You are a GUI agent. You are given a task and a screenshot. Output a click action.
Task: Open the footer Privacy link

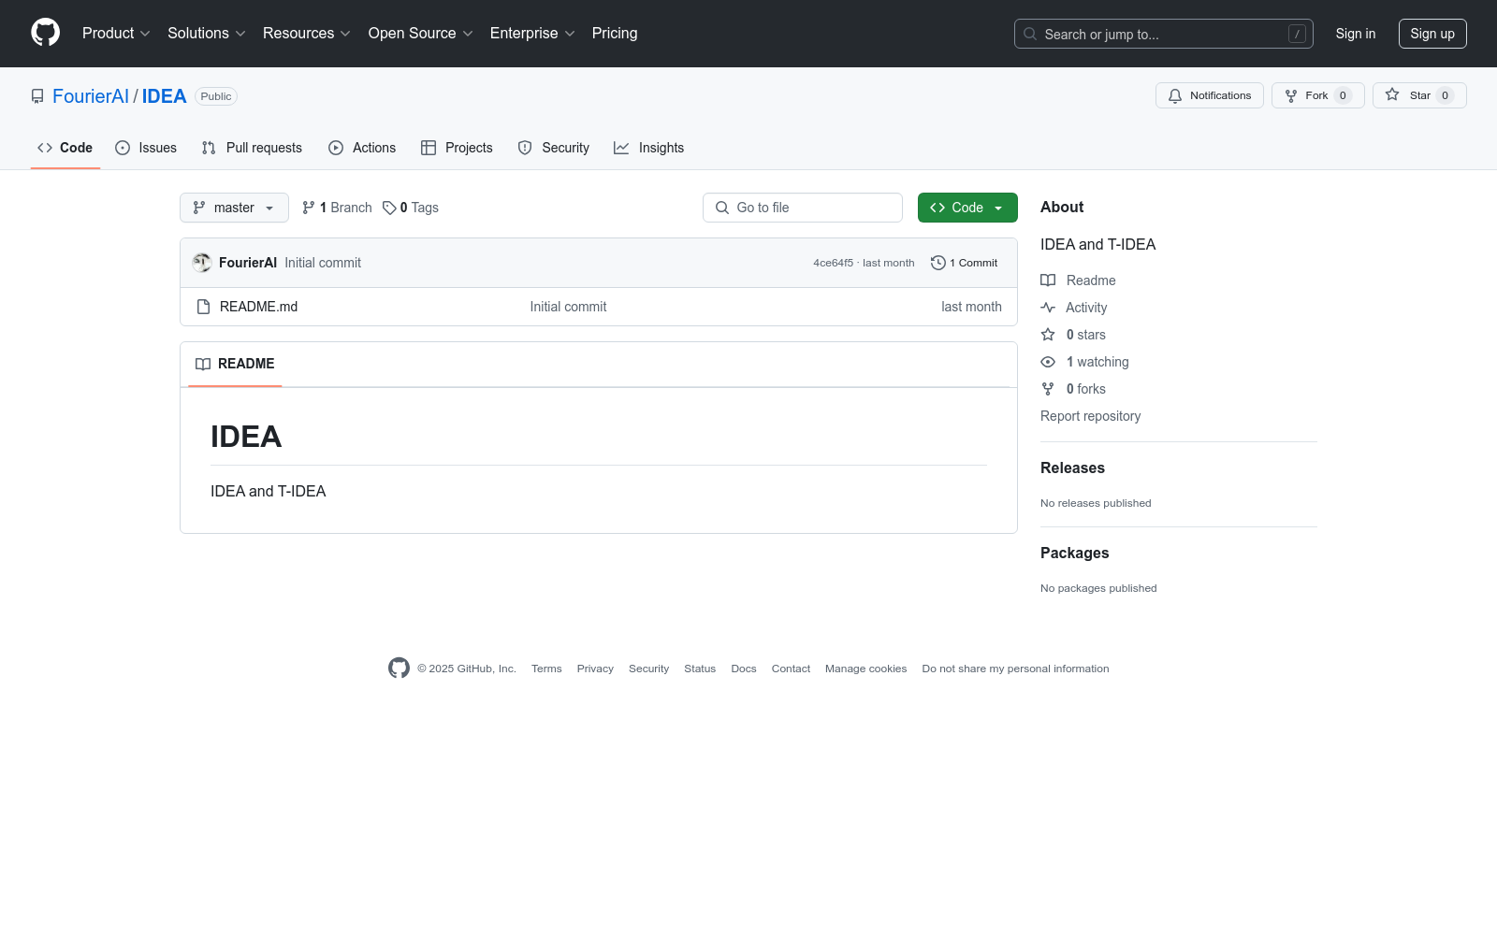(x=595, y=669)
